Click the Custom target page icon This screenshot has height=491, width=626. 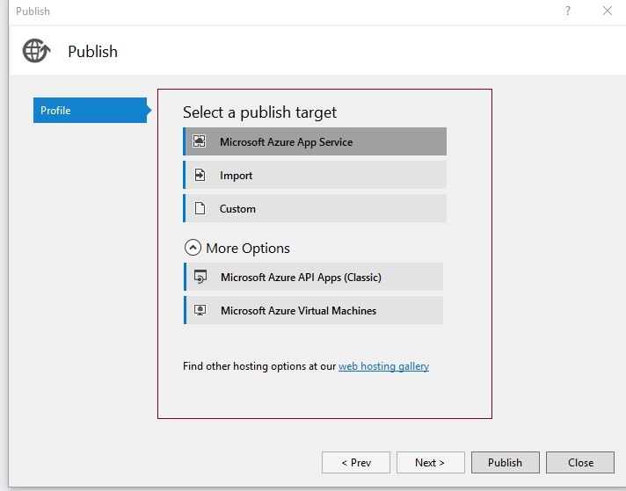[x=200, y=208]
